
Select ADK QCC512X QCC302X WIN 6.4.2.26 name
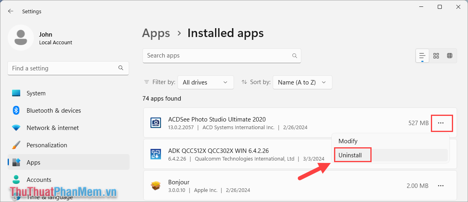point(219,150)
